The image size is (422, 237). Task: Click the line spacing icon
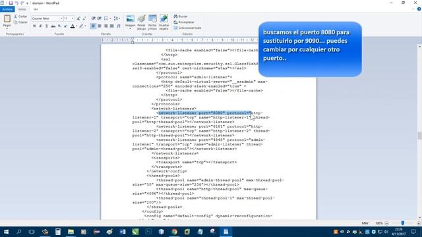116,18
